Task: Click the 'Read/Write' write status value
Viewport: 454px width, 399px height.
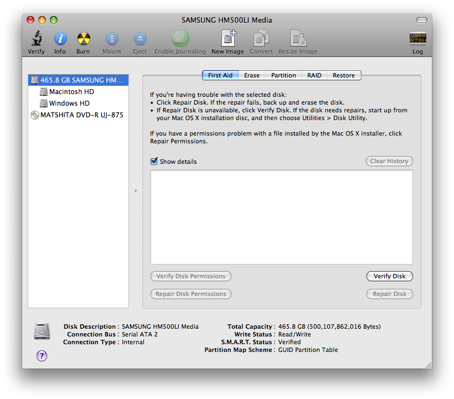Action: point(295,334)
